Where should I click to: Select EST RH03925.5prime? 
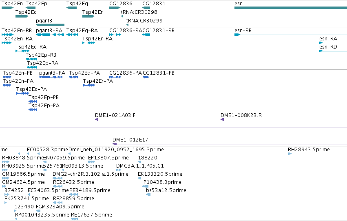(x=23, y=166)
